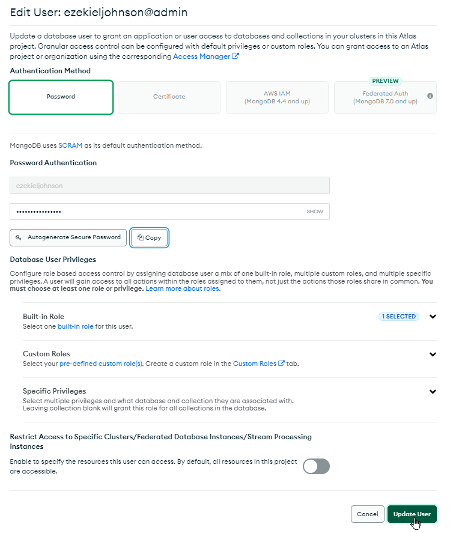Autogenerate a secure password
Screen dimensions: 450x533
click(68, 237)
